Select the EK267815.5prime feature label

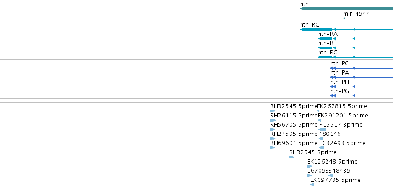342,106
